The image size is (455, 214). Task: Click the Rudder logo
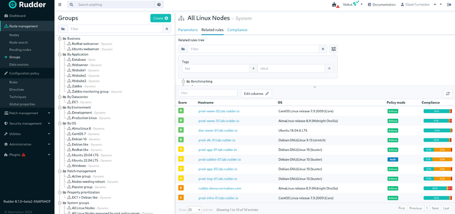pyautogui.click(x=27, y=5)
